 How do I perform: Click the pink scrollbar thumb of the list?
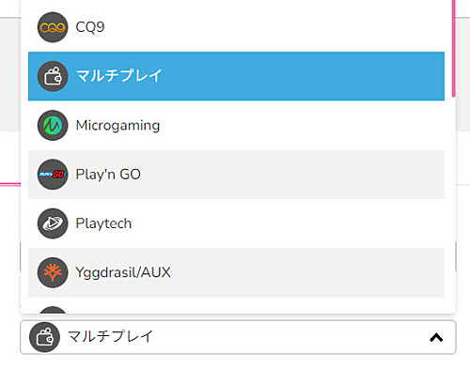click(453, 49)
